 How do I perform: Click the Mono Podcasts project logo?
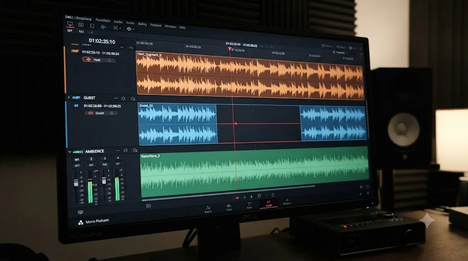coord(80,223)
